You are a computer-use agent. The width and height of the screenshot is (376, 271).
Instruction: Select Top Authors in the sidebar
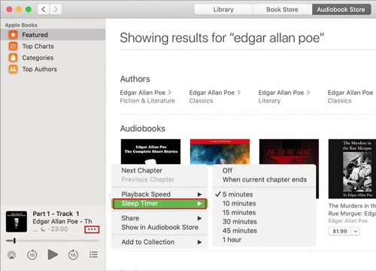point(53,69)
